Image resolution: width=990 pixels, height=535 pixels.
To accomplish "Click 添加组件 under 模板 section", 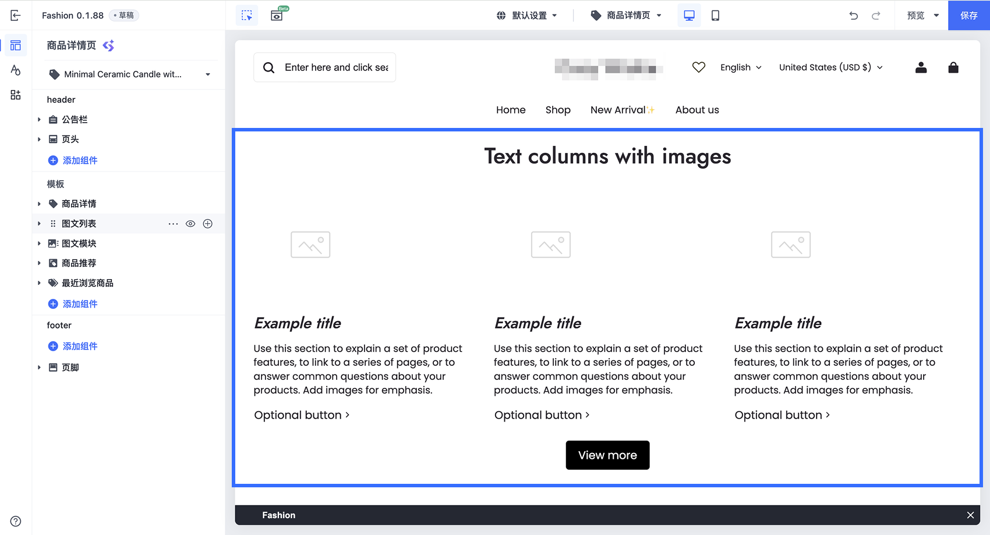I will click(73, 304).
